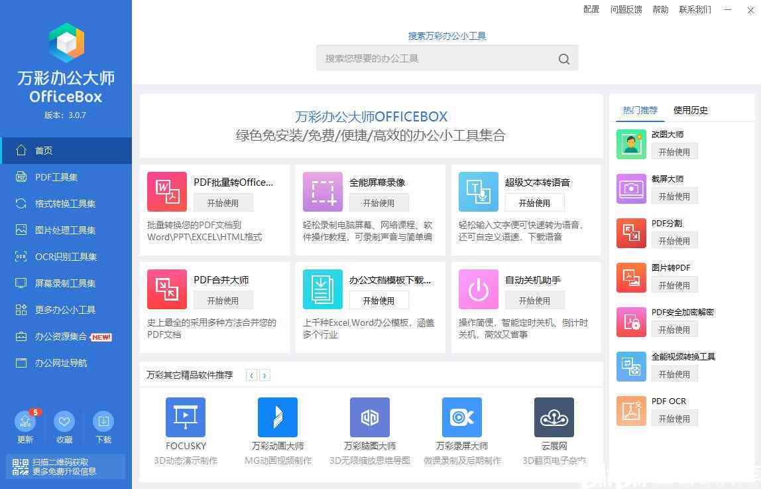Start PDF安全加密解密 with 开始使用
This screenshot has height=489, width=761.
pyautogui.click(x=675, y=330)
